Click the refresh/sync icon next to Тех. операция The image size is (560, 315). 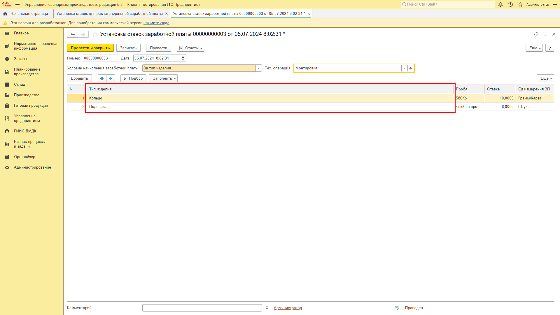(x=411, y=68)
